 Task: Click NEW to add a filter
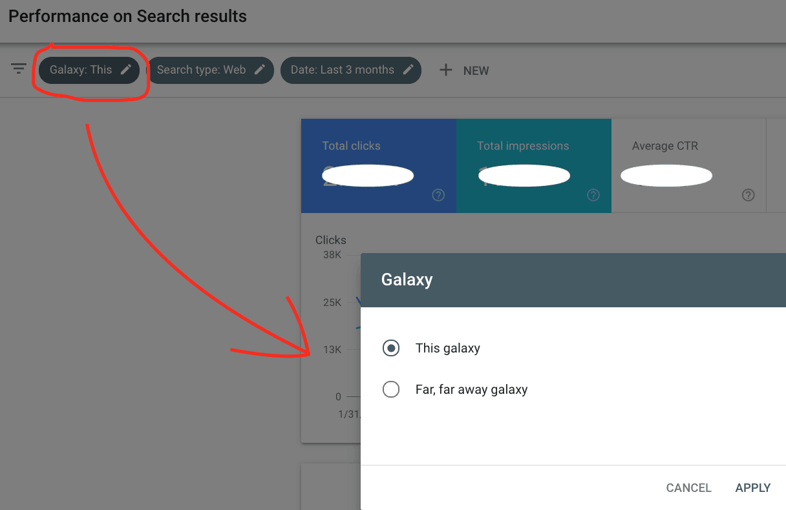pos(476,71)
